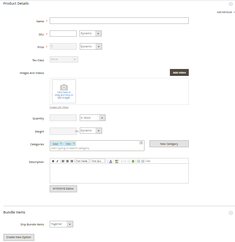Focus the Price input field
235x242 pixels.
point(63,47)
